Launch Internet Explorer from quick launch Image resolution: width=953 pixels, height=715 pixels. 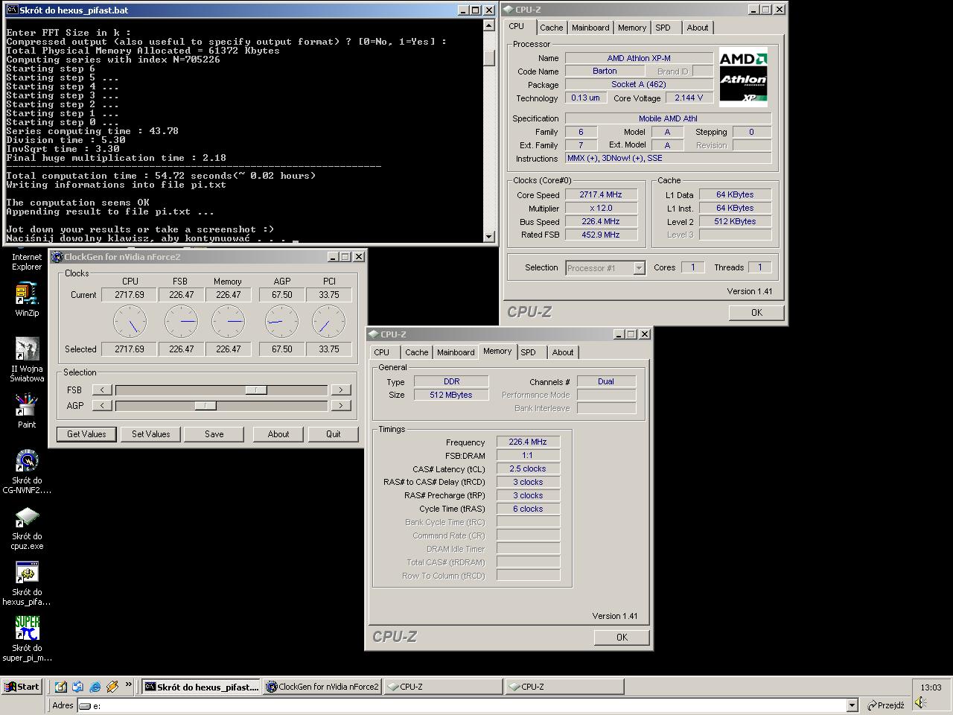[95, 687]
